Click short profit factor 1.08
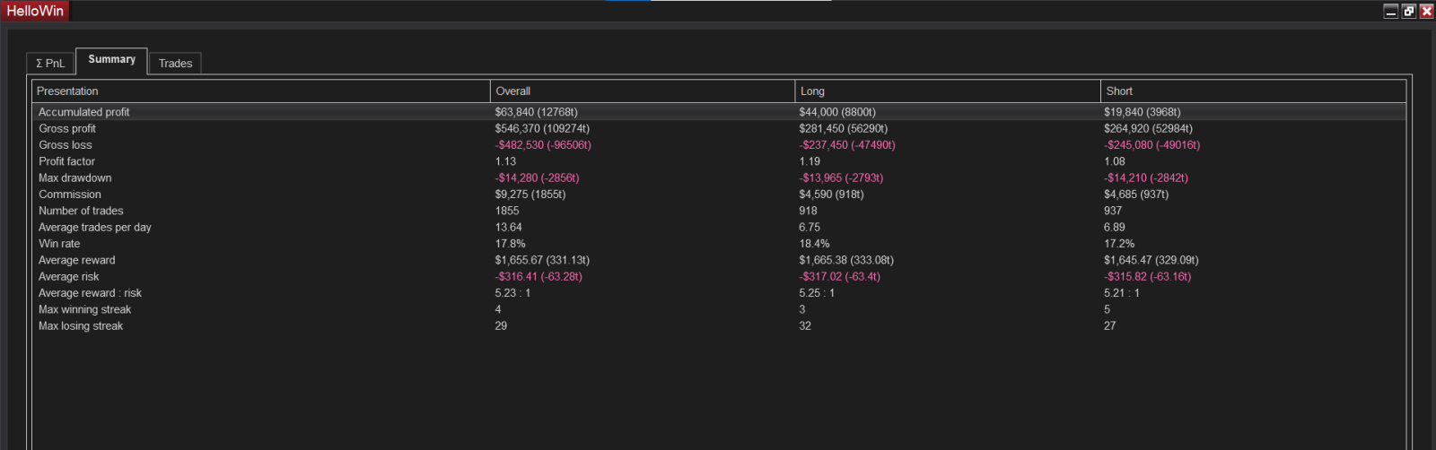Viewport: 1436px width, 450px height. tap(1115, 161)
